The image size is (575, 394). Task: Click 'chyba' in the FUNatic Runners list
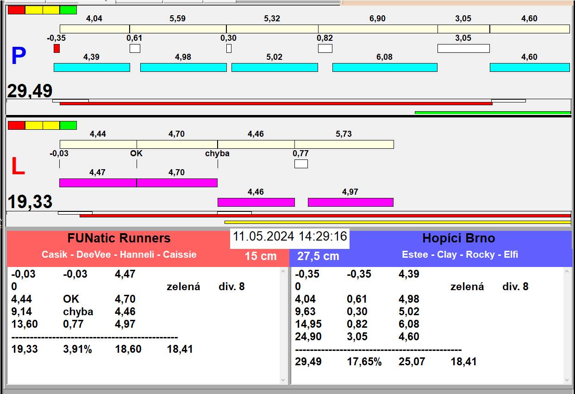(78, 311)
